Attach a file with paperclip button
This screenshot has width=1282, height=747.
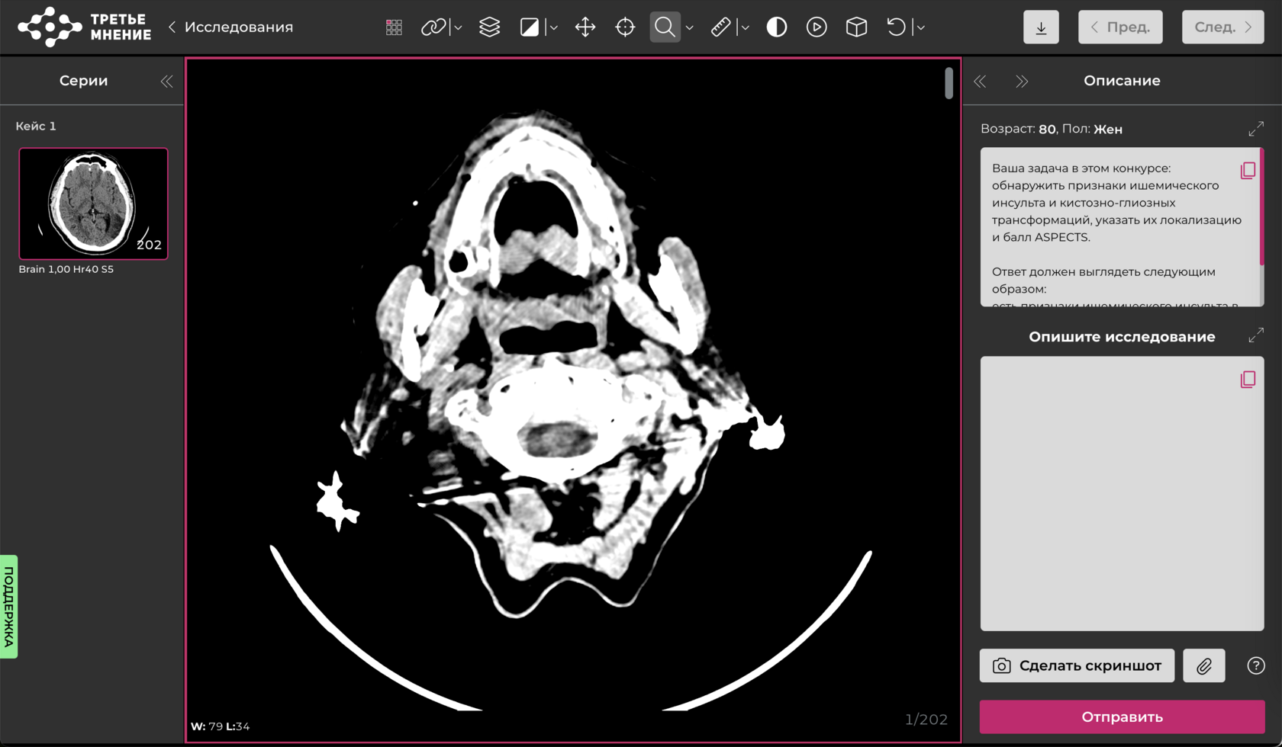[1204, 665]
